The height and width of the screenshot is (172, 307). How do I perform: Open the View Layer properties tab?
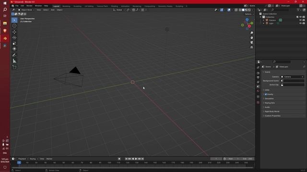point(258,82)
